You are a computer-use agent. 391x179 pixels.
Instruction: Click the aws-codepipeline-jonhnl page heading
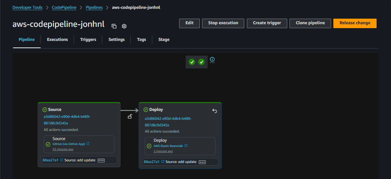tap(58, 25)
